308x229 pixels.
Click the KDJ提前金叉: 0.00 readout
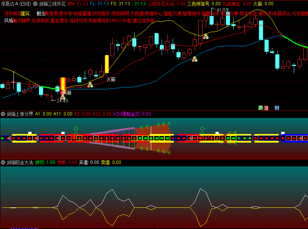click(x=132, y=114)
